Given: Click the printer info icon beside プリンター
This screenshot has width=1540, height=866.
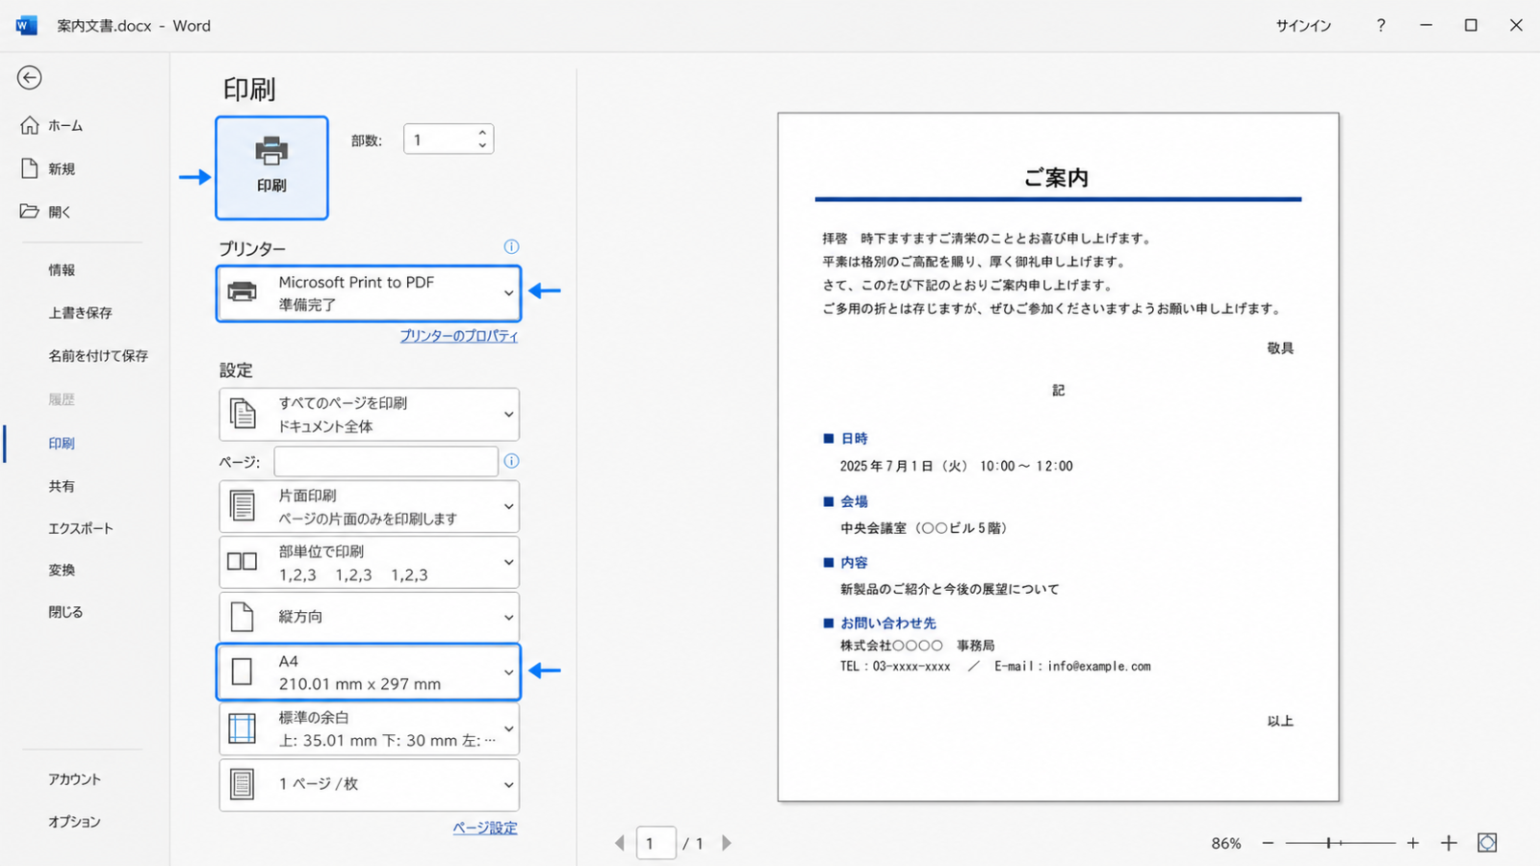Looking at the screenshot, I should [x=511, y=247].
